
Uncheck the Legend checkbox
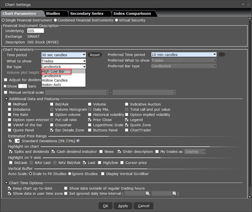(x=127, y=120)
